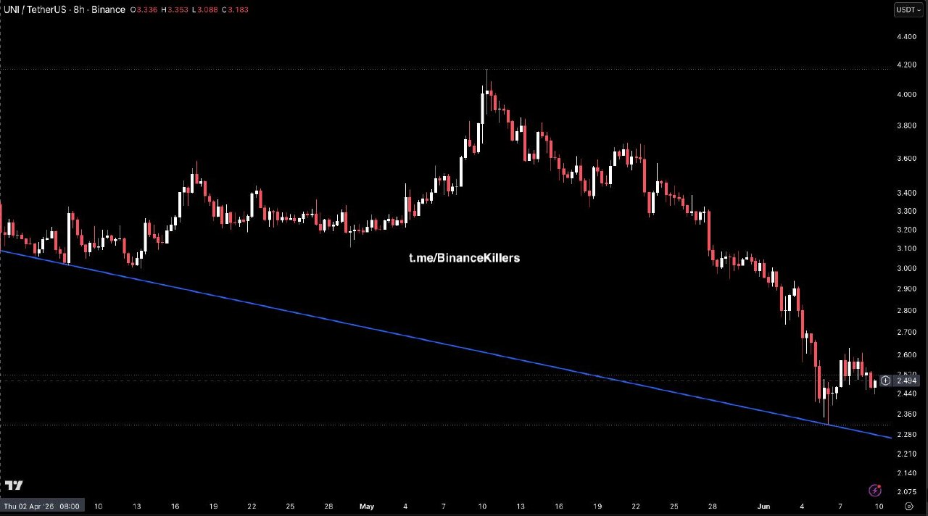Click the 2.280 price axis label
This screenshot has height=516, width=928.
906,435
